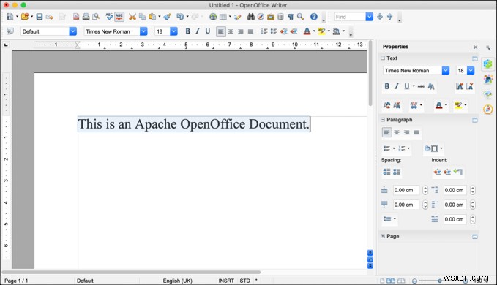Open the Gallery icon in toolbar
Viewport: 497px width, 285px height.
click(x=271, y=17)
